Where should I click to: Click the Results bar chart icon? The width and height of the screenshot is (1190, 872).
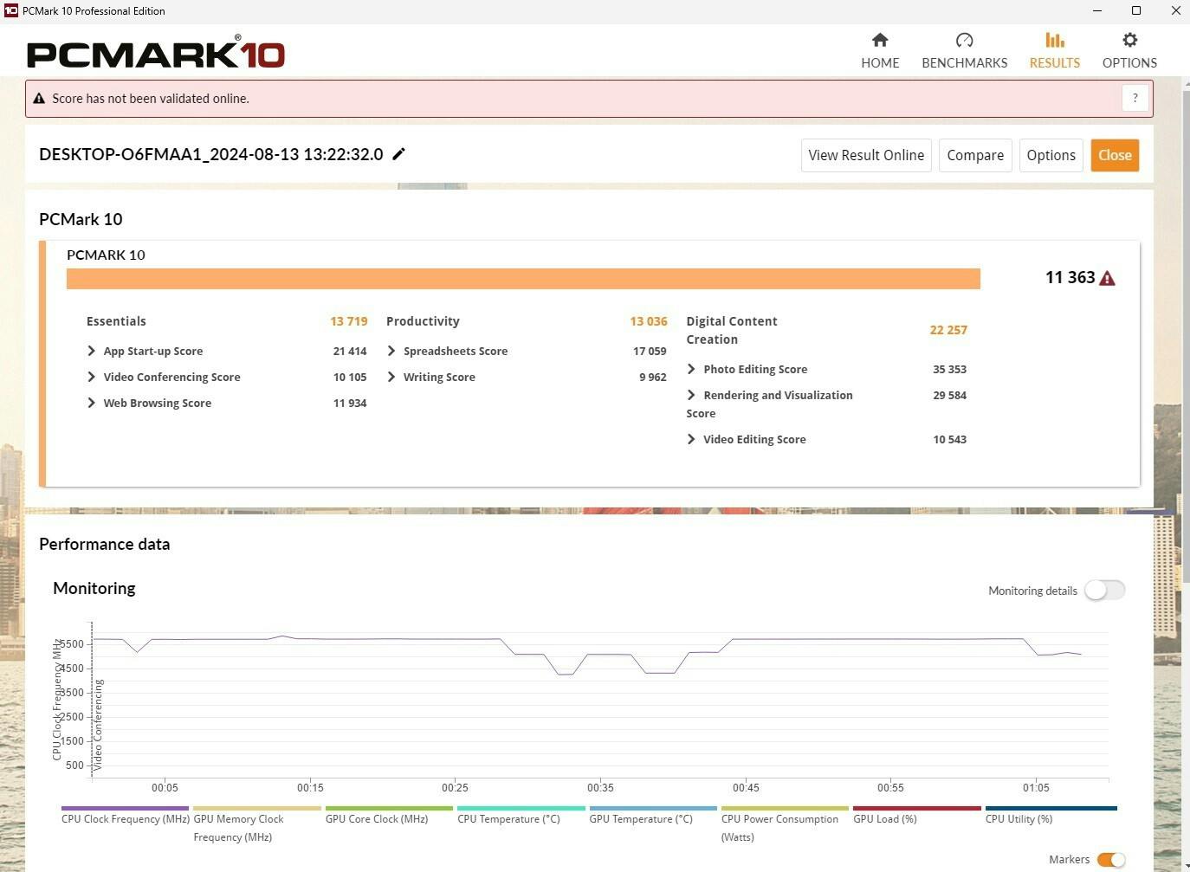1054,40
